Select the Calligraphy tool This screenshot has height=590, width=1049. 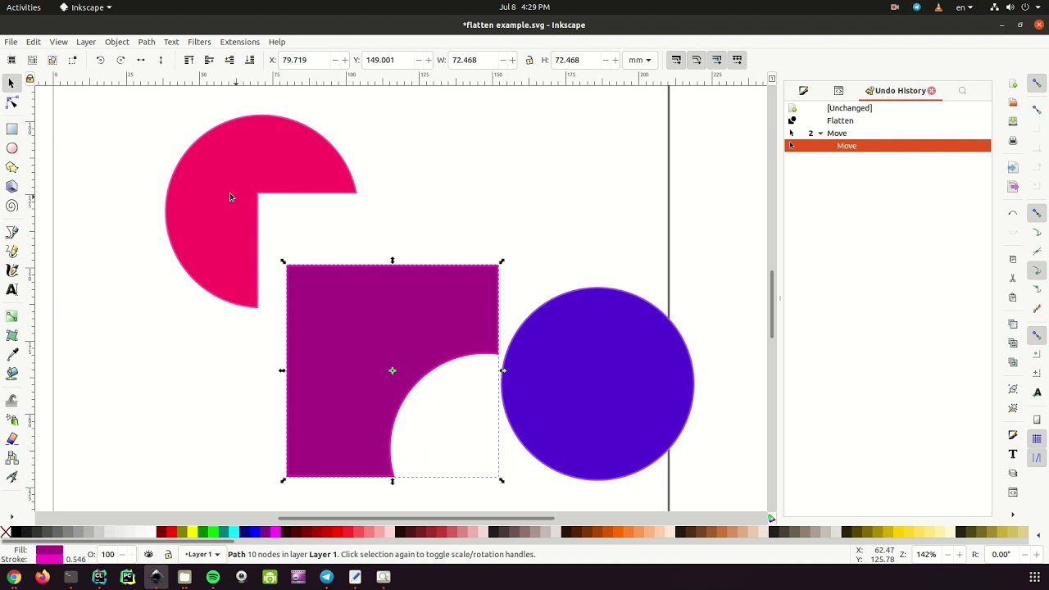click(11, 270)
